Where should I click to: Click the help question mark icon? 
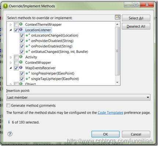pos(10,134)
